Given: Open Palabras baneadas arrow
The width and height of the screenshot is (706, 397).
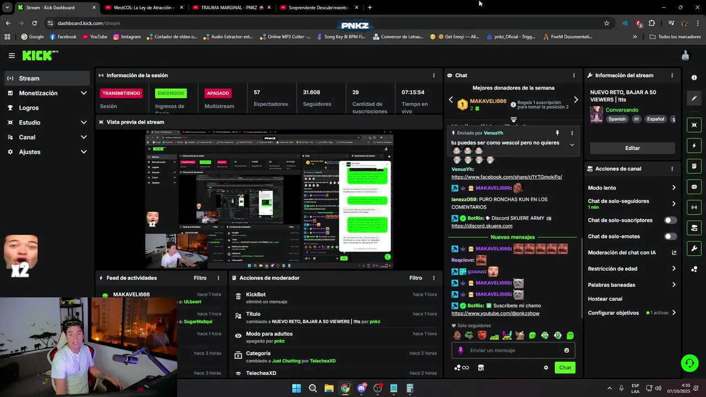Looking at the screenshot, I should tap(673, 285).
